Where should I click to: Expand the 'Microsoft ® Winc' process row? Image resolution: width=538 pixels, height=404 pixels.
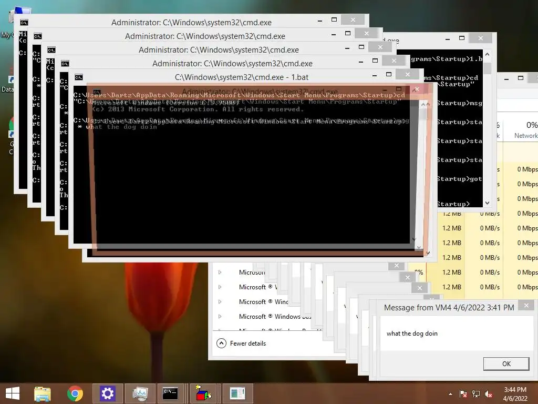[x=220, y=301]
